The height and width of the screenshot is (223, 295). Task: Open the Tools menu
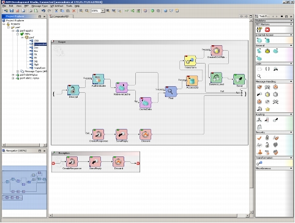(x=69, y=6)
